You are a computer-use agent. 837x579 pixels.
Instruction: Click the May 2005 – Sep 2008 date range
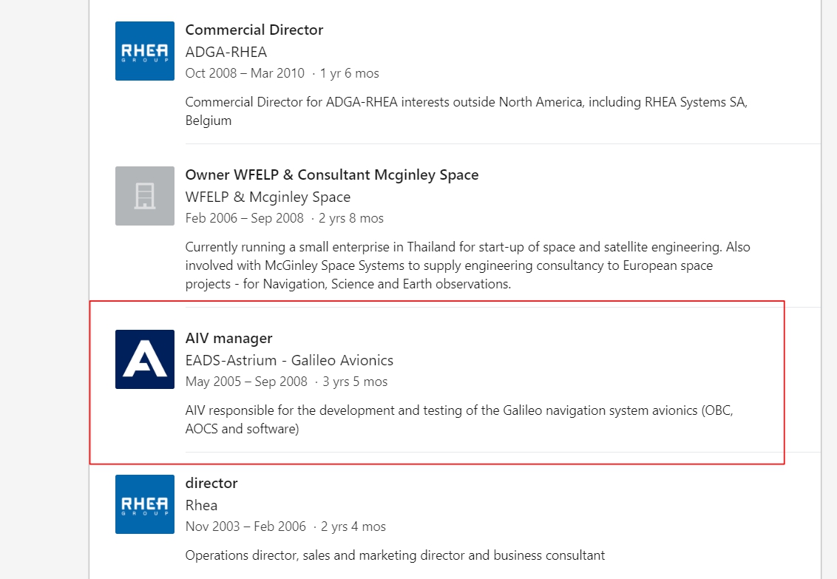(246, 382)
